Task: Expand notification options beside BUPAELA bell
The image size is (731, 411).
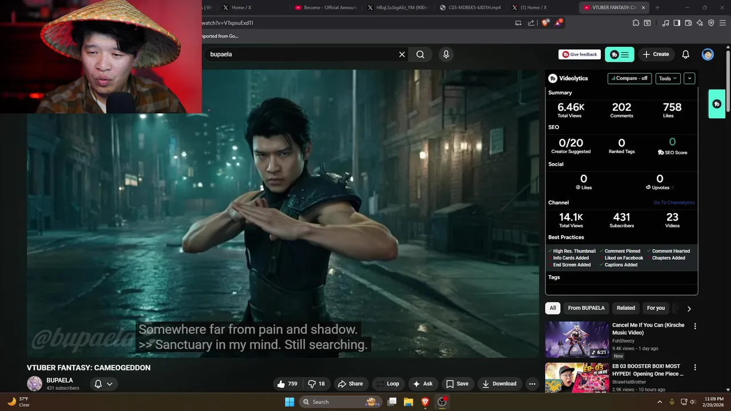Action: point(110,384)
